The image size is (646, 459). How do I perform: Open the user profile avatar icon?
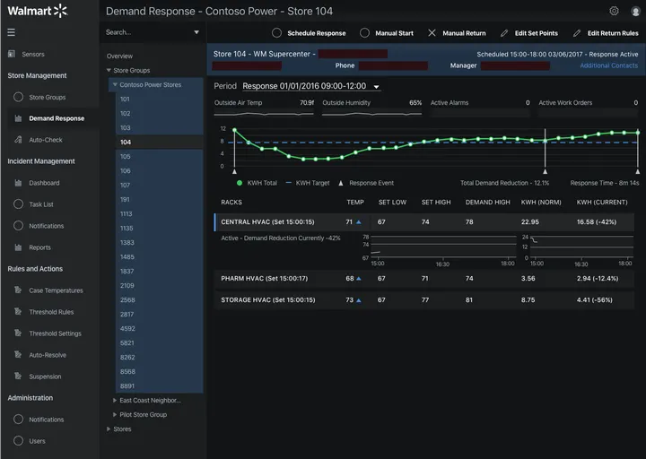(x=635, y=11)
